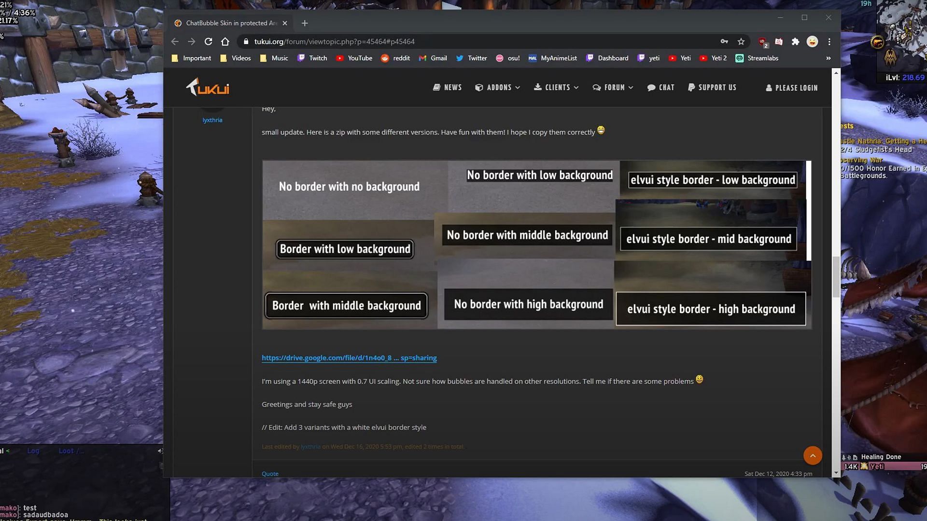The image size is (927, 521).
Task: Reload the page with the refresh icon
Action: pos(208,41)
